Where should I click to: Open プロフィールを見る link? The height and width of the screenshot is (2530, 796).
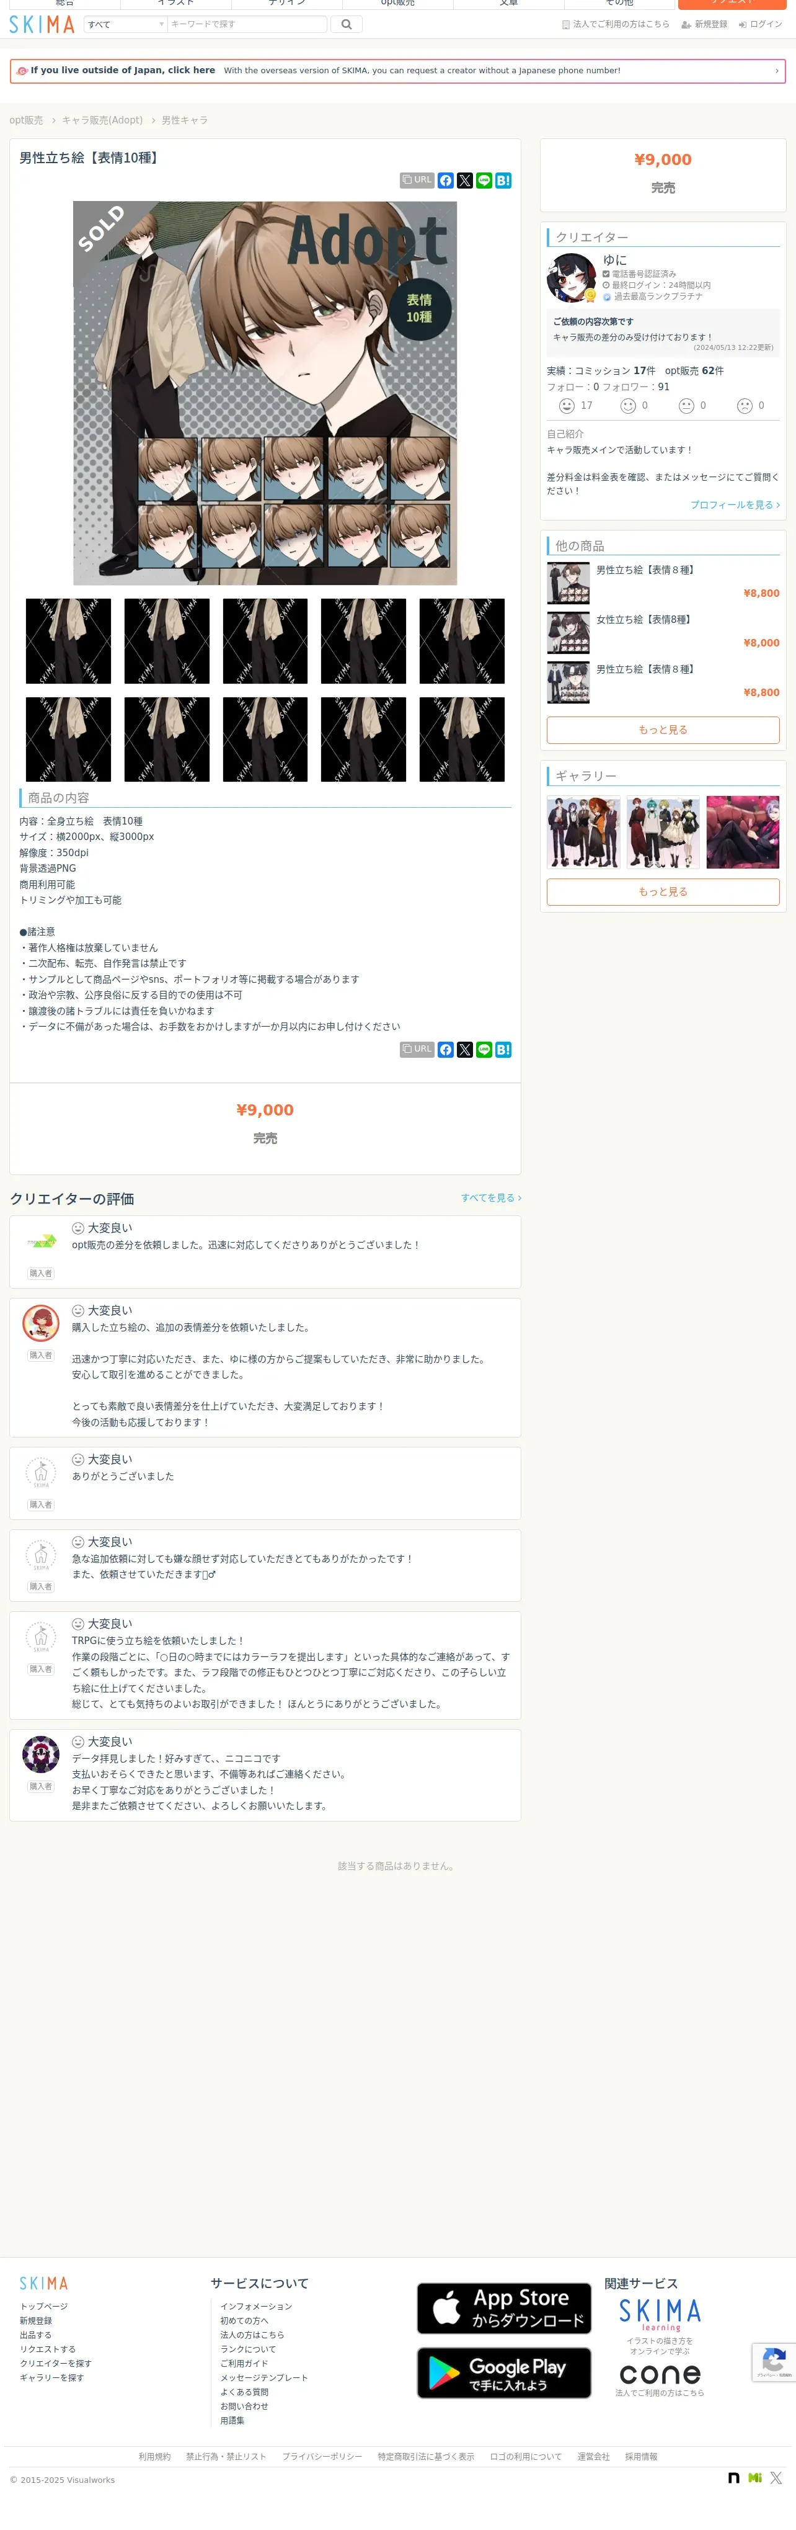[735, 505]
